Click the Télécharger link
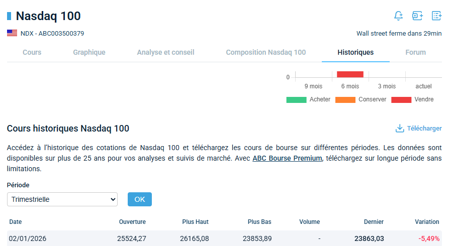The image size is (449, 246). (x=424, y=129)
